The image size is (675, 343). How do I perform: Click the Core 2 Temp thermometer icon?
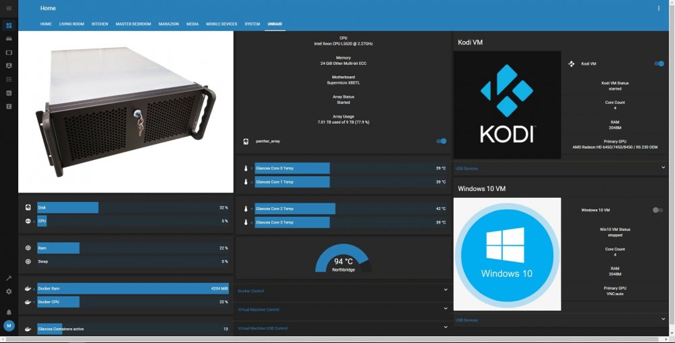[246, 209]
